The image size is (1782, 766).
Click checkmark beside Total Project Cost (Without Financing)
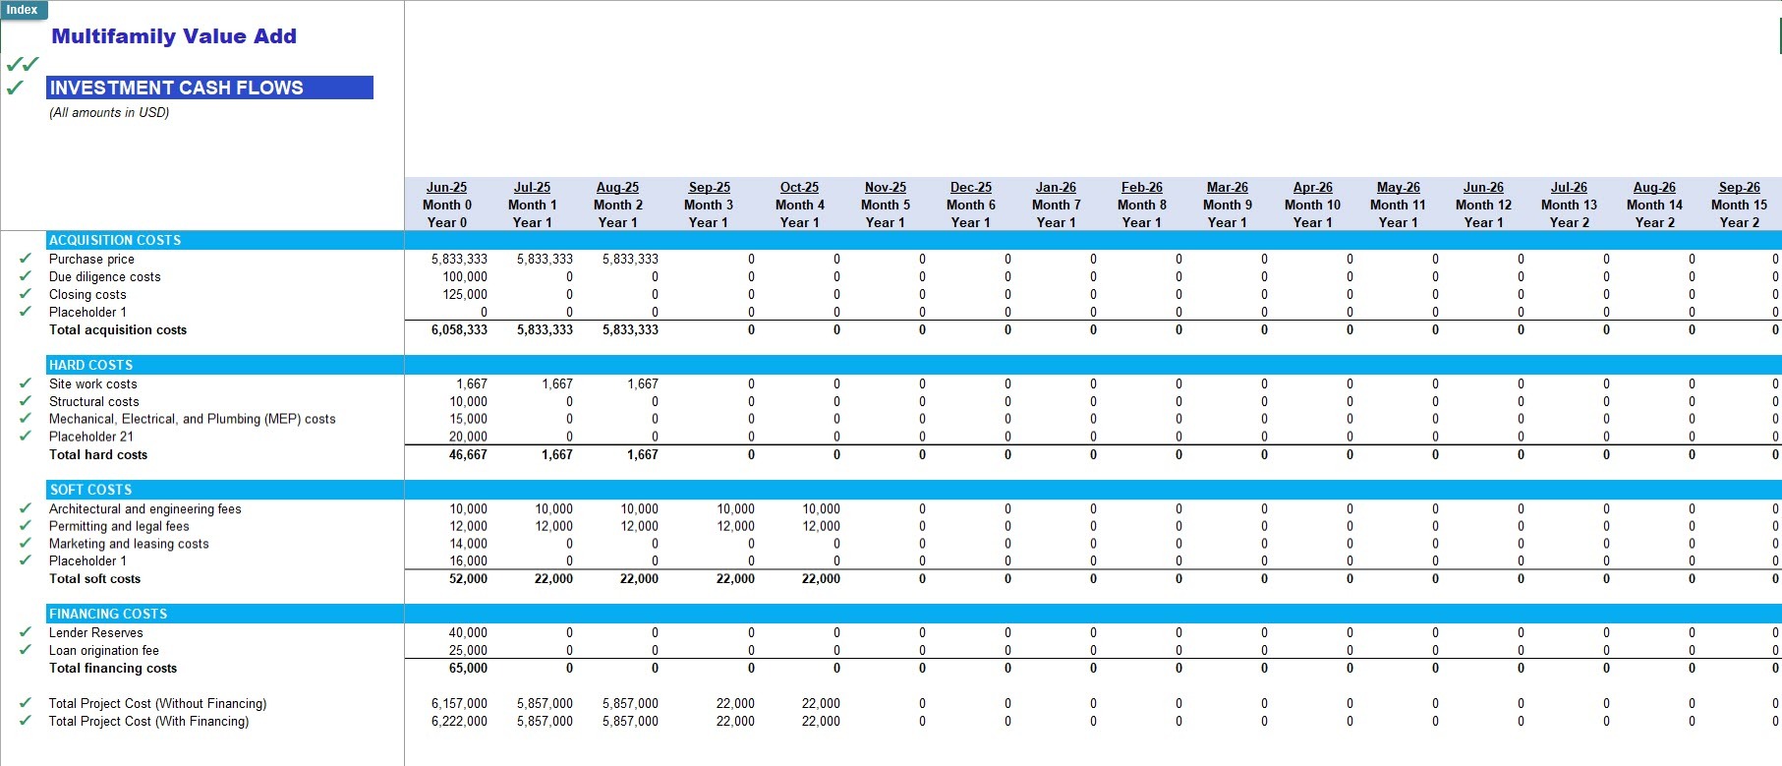26,703
